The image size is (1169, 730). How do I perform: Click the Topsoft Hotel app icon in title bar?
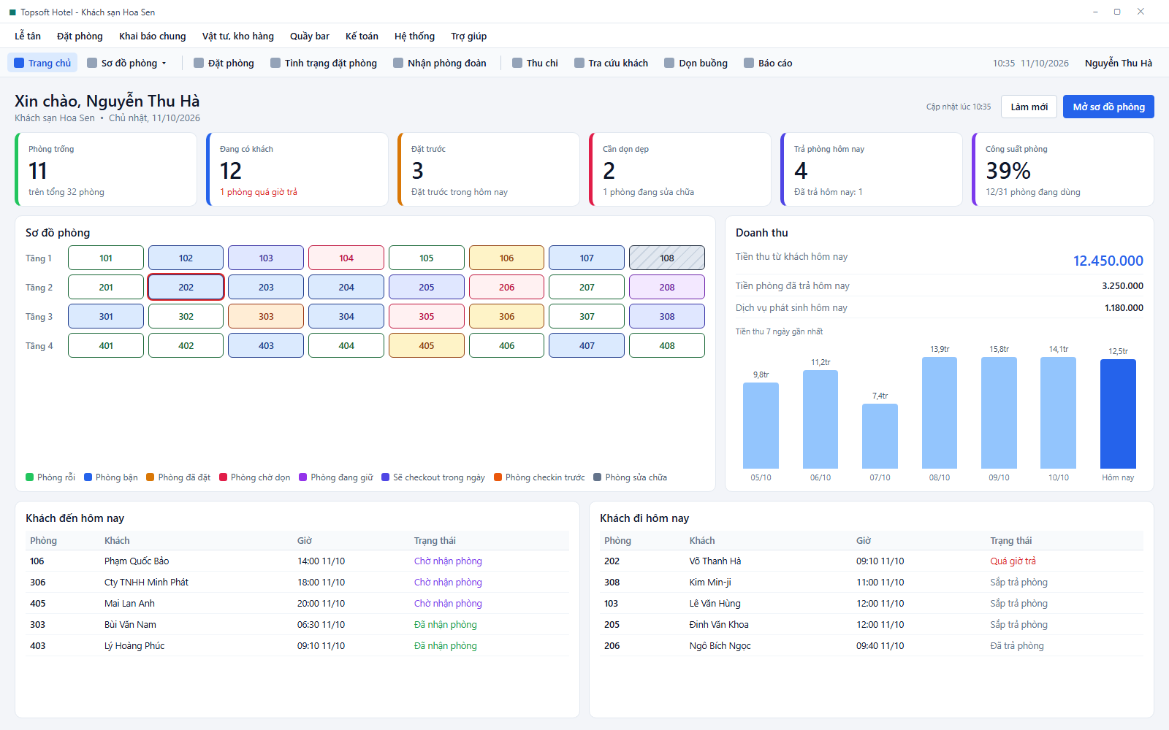[x=12, y=12]
